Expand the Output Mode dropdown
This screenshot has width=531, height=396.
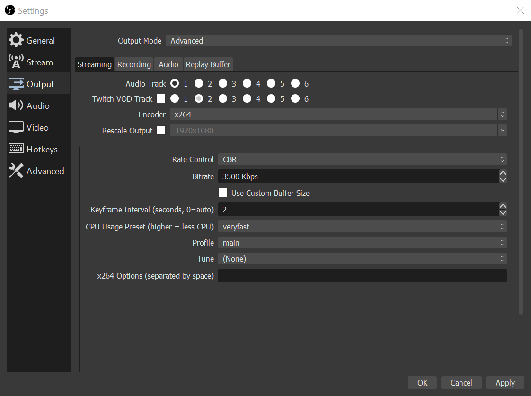pos(338,41)
